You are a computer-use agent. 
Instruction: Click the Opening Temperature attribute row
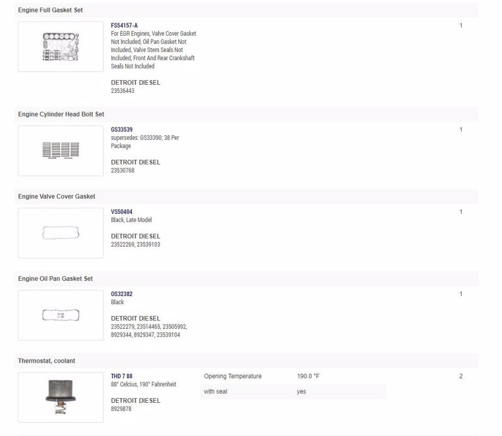pyautogui.click(x=292, y=376)
